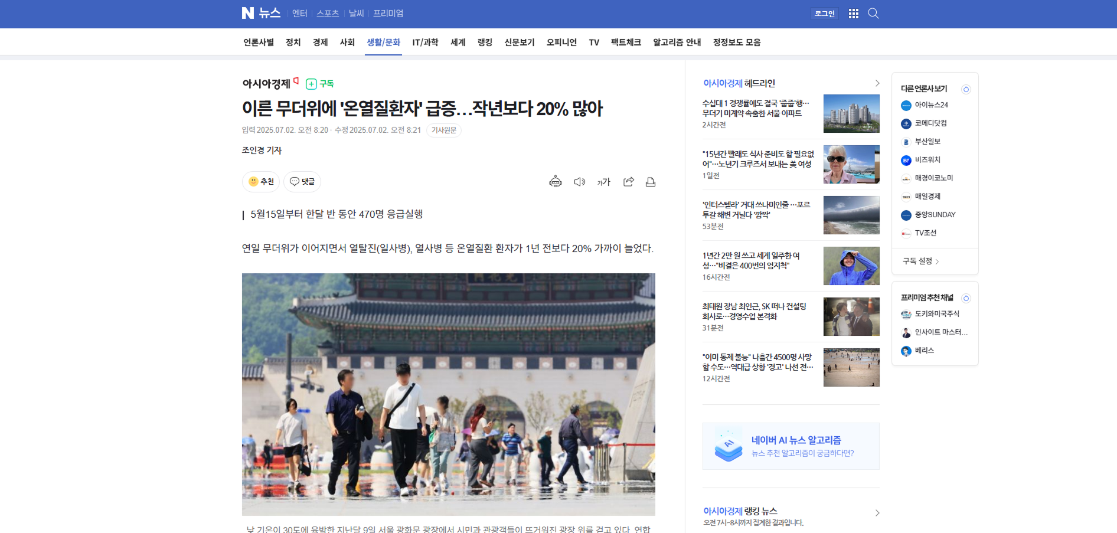Toggle the 추천 reaction button

(261, 182)
